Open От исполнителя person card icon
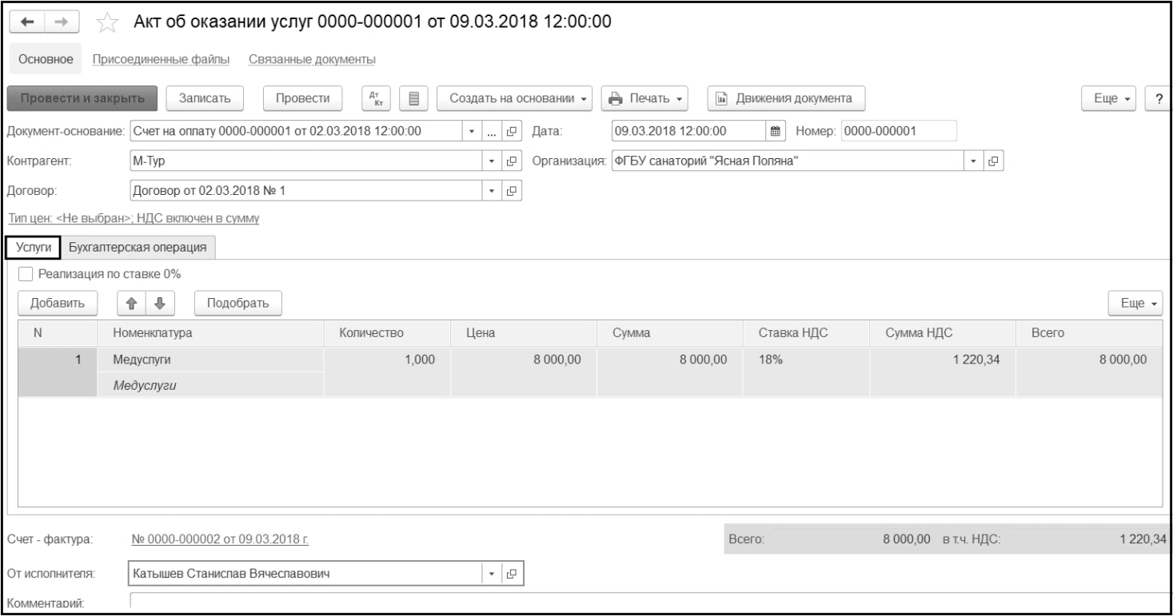Screen dimensions: 1173x616 513,573
